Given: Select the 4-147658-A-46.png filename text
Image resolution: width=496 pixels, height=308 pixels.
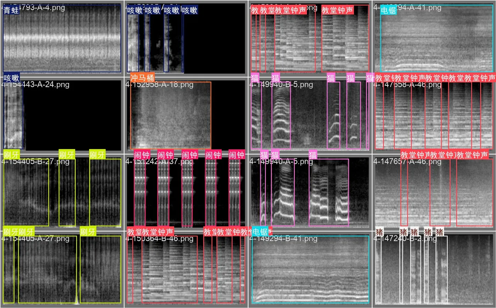Looking at the screenshot, I should 407,85.
